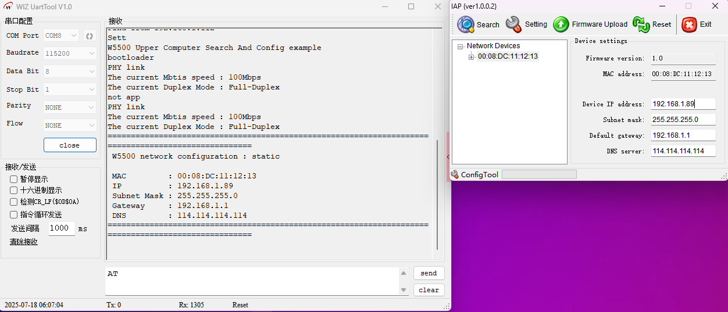Enable the 暂停显示 checkbox
The image size is (728, 312).
point(14,180)
